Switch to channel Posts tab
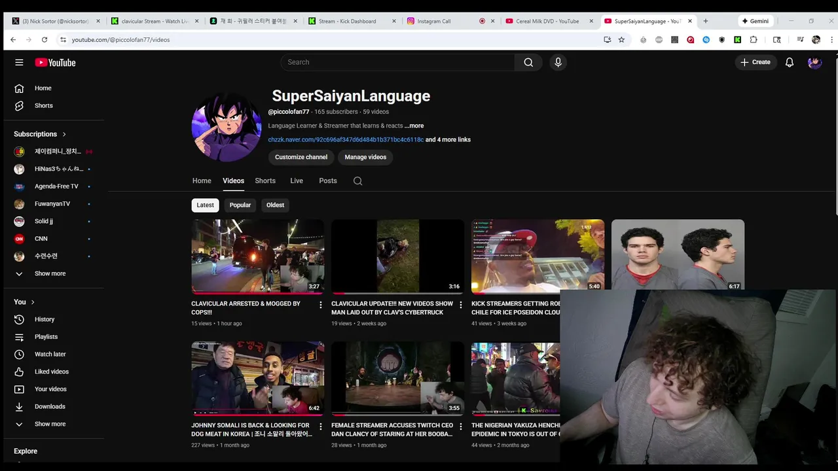 pos(328,181)
